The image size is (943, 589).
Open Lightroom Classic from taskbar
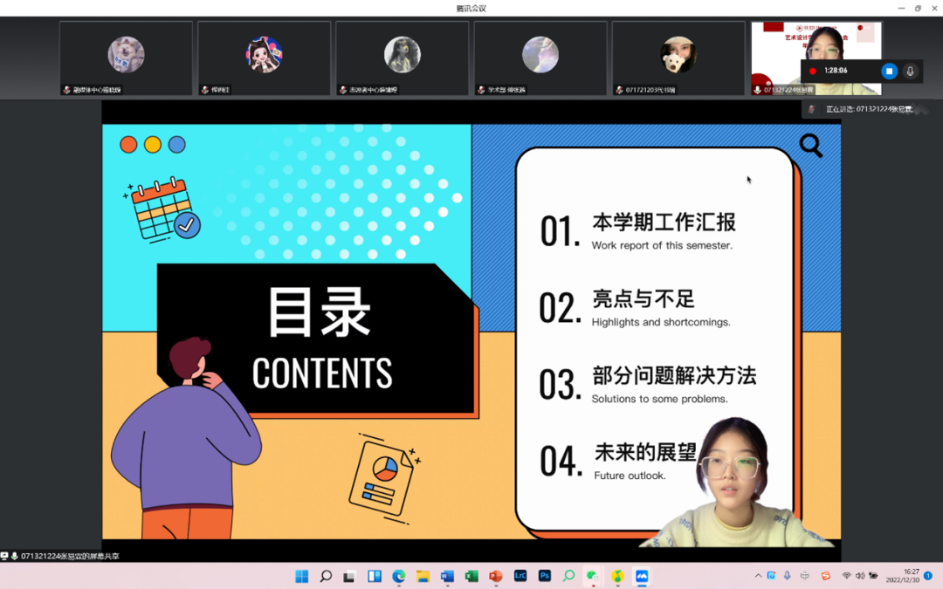pos(520,576)
